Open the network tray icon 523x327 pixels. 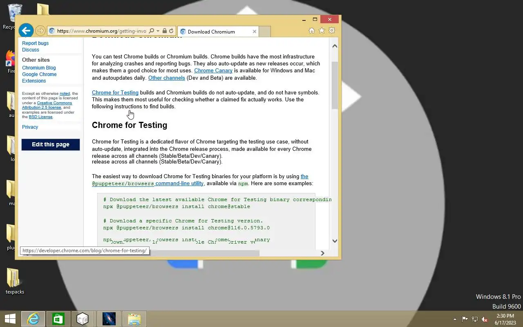(x=475, y=319)
